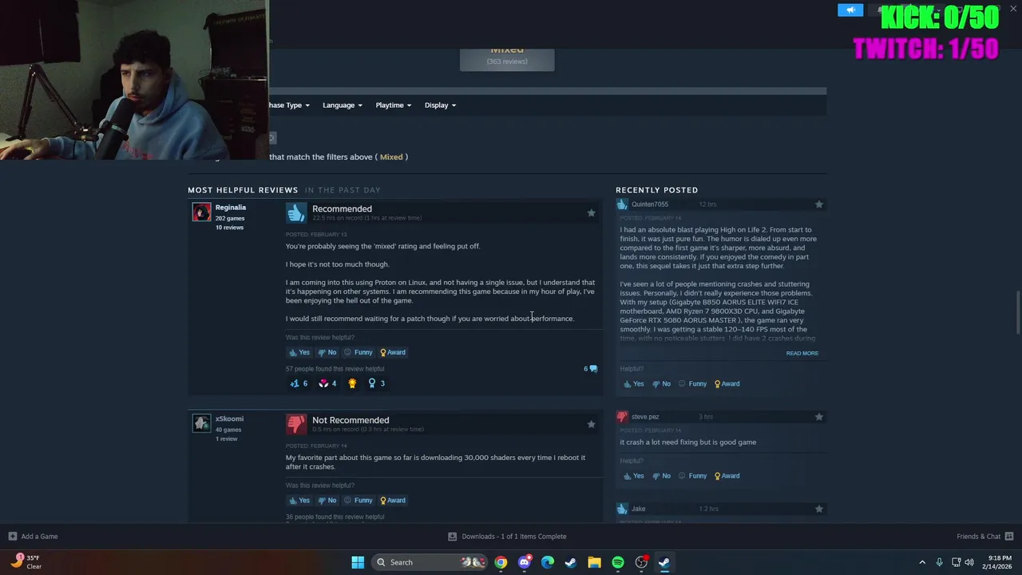Vote Yes on xSkoomi's review
Viewport: 1022px width, 575px height.
(299, 501)
